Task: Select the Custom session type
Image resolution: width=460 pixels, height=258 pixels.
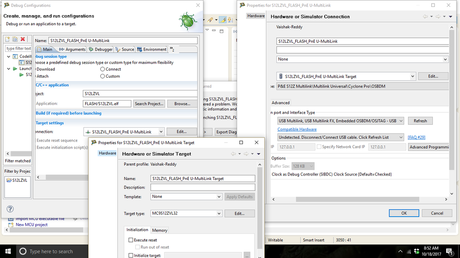Action: (102, 76)
